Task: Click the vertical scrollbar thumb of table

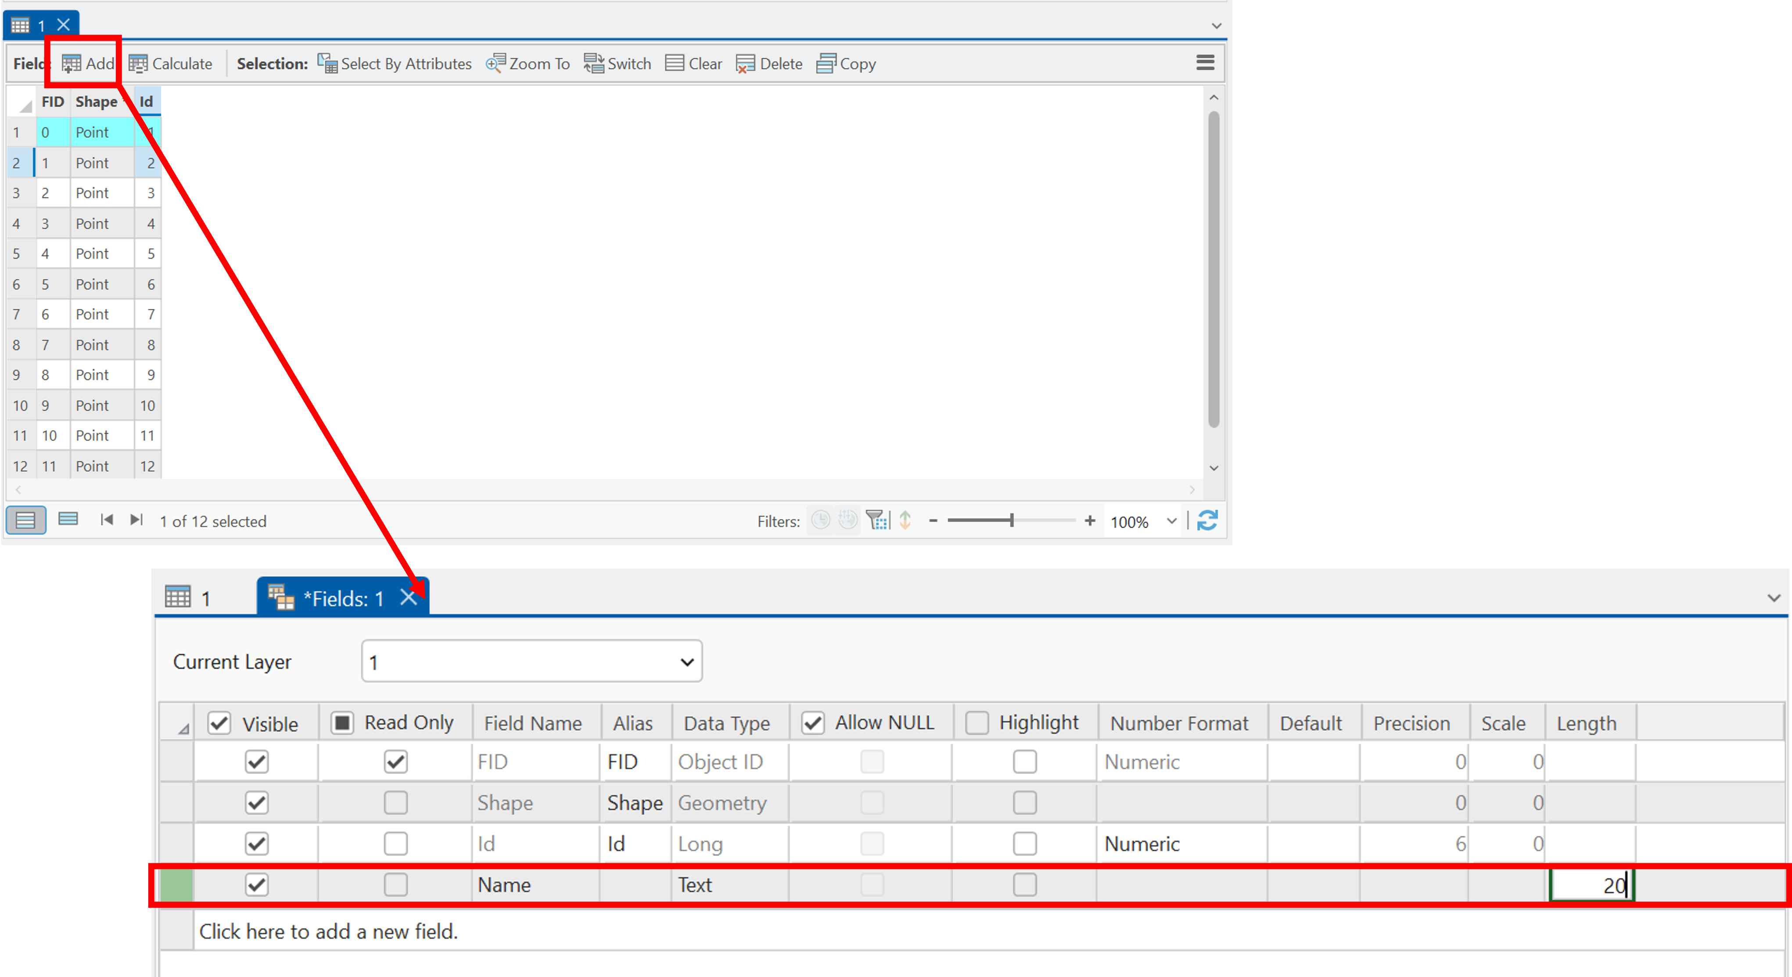Action: [1213, 270]
